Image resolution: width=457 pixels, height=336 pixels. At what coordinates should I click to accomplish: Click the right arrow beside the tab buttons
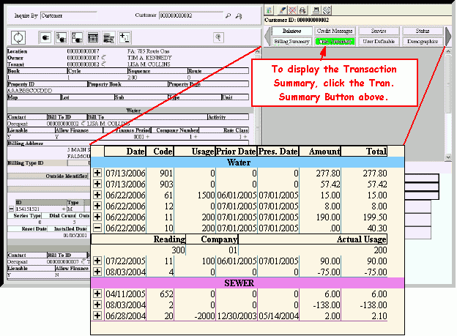(x=448, y=37)
